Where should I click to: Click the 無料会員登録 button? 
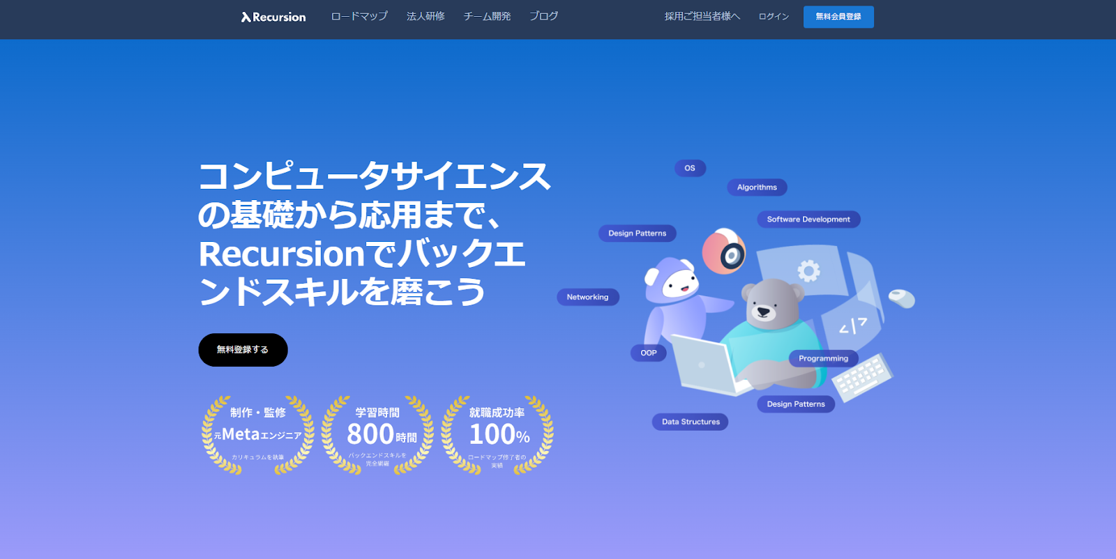(x=838, y=17)
